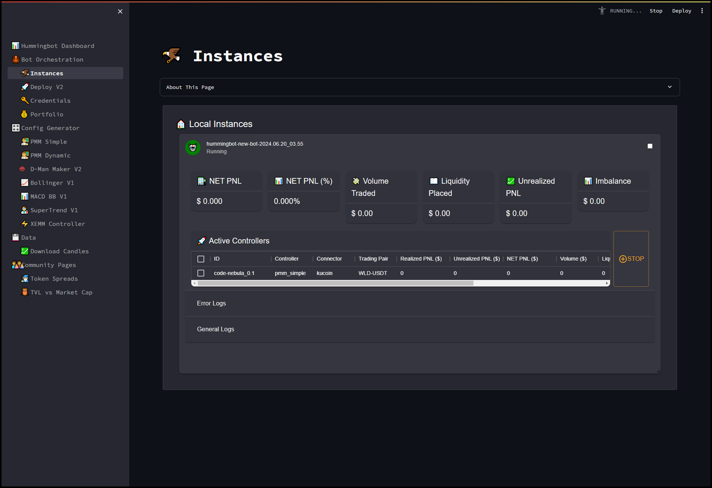
Task: Check the code-nebula_0.1 row checkbox
Action: pos(201,273)
